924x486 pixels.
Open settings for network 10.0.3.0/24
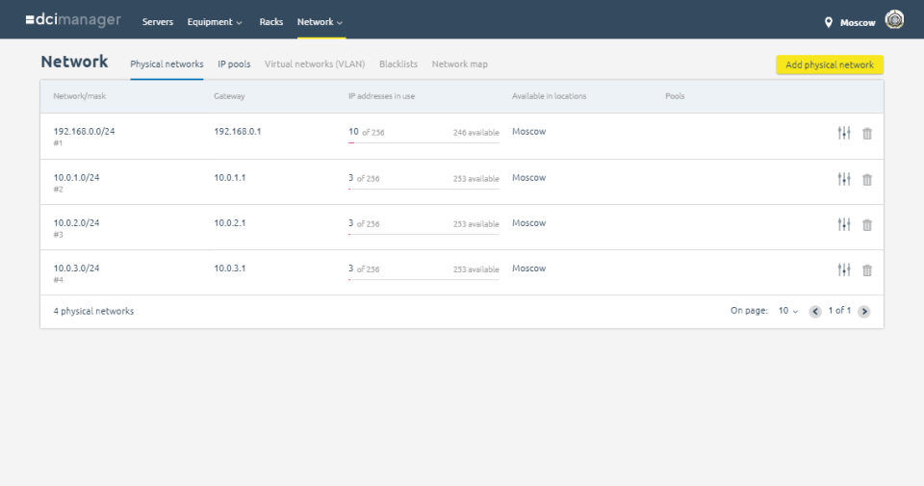[844, 269]
